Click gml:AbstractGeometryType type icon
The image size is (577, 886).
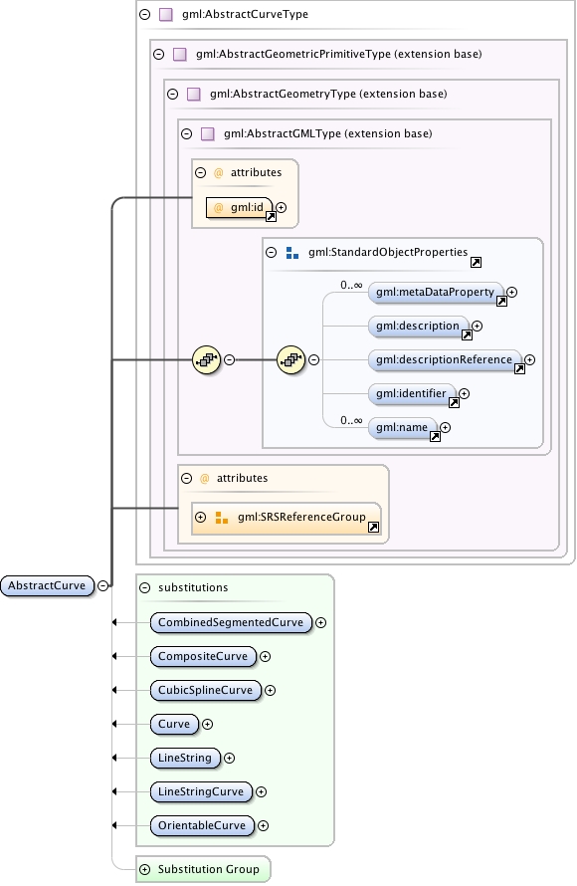[x=194, y=94]
